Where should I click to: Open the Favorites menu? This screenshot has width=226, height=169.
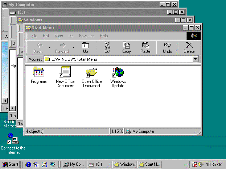(87, 36)
